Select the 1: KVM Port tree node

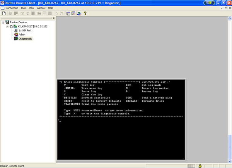coord(25,30)
